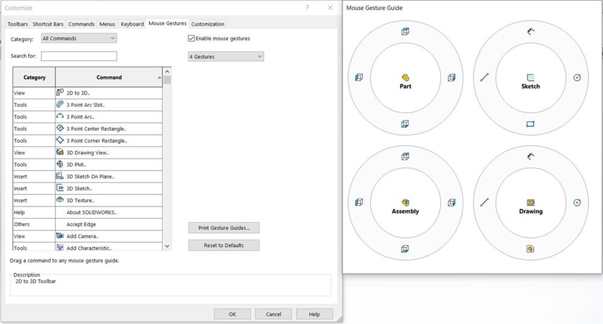The width and height of the screenshot is (603, 324).
Task: Click the 3D Texture command icon
Action: coord(60,199)
